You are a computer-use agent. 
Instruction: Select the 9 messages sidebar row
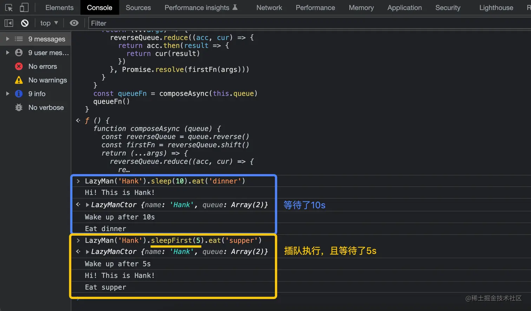click(x=35, y=39)
